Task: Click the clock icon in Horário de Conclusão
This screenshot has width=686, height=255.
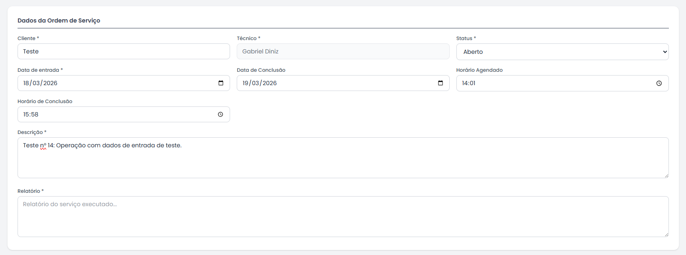Action: point(220,114)
